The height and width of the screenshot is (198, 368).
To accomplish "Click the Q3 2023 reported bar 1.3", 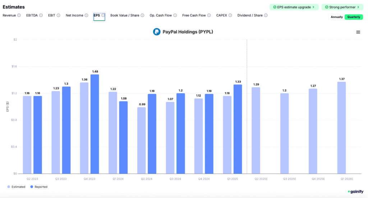I will pyautogui.click(x=66, y=130).
